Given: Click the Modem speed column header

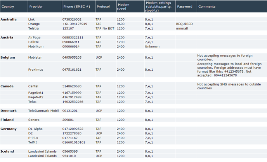Looking at the screenshot, I should tap(123, 7).
